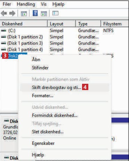Click the Back arrow toolbar icon
The width and height of the screenshot is (129, 161).
(x=4, y=13)
